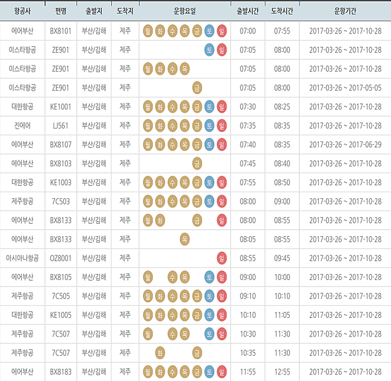The height and width of the screenshot is (381, 391).
Task: Click the 일 day icon for OZ8001
Action: [x=222, y=258]
